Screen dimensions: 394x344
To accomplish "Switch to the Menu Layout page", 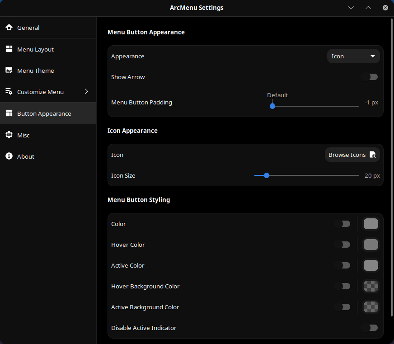I will (x=48, y=49).
